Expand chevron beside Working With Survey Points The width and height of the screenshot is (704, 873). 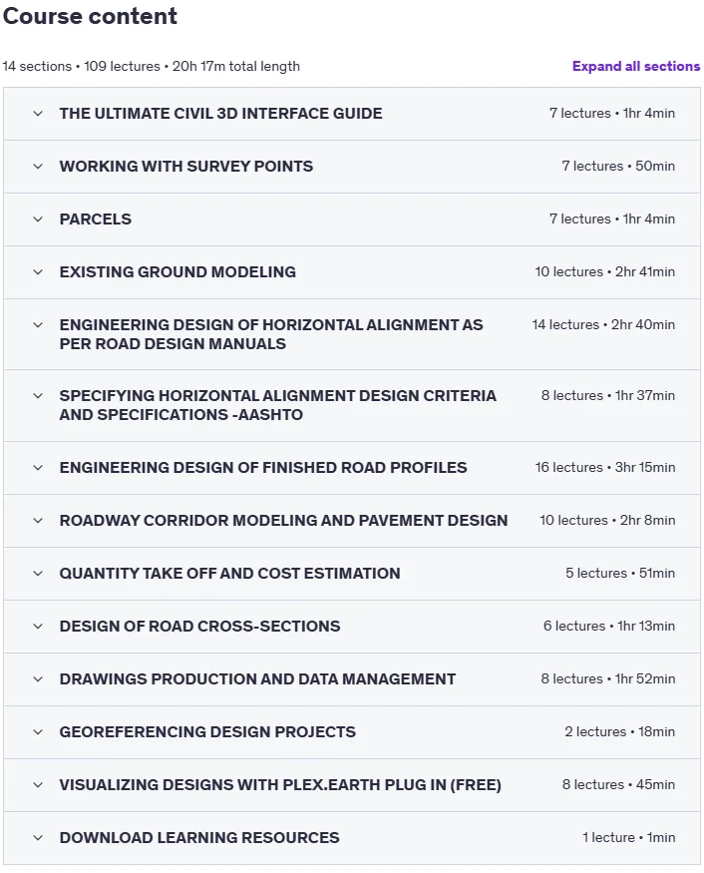pyautogui.click(x=38, y=167)
